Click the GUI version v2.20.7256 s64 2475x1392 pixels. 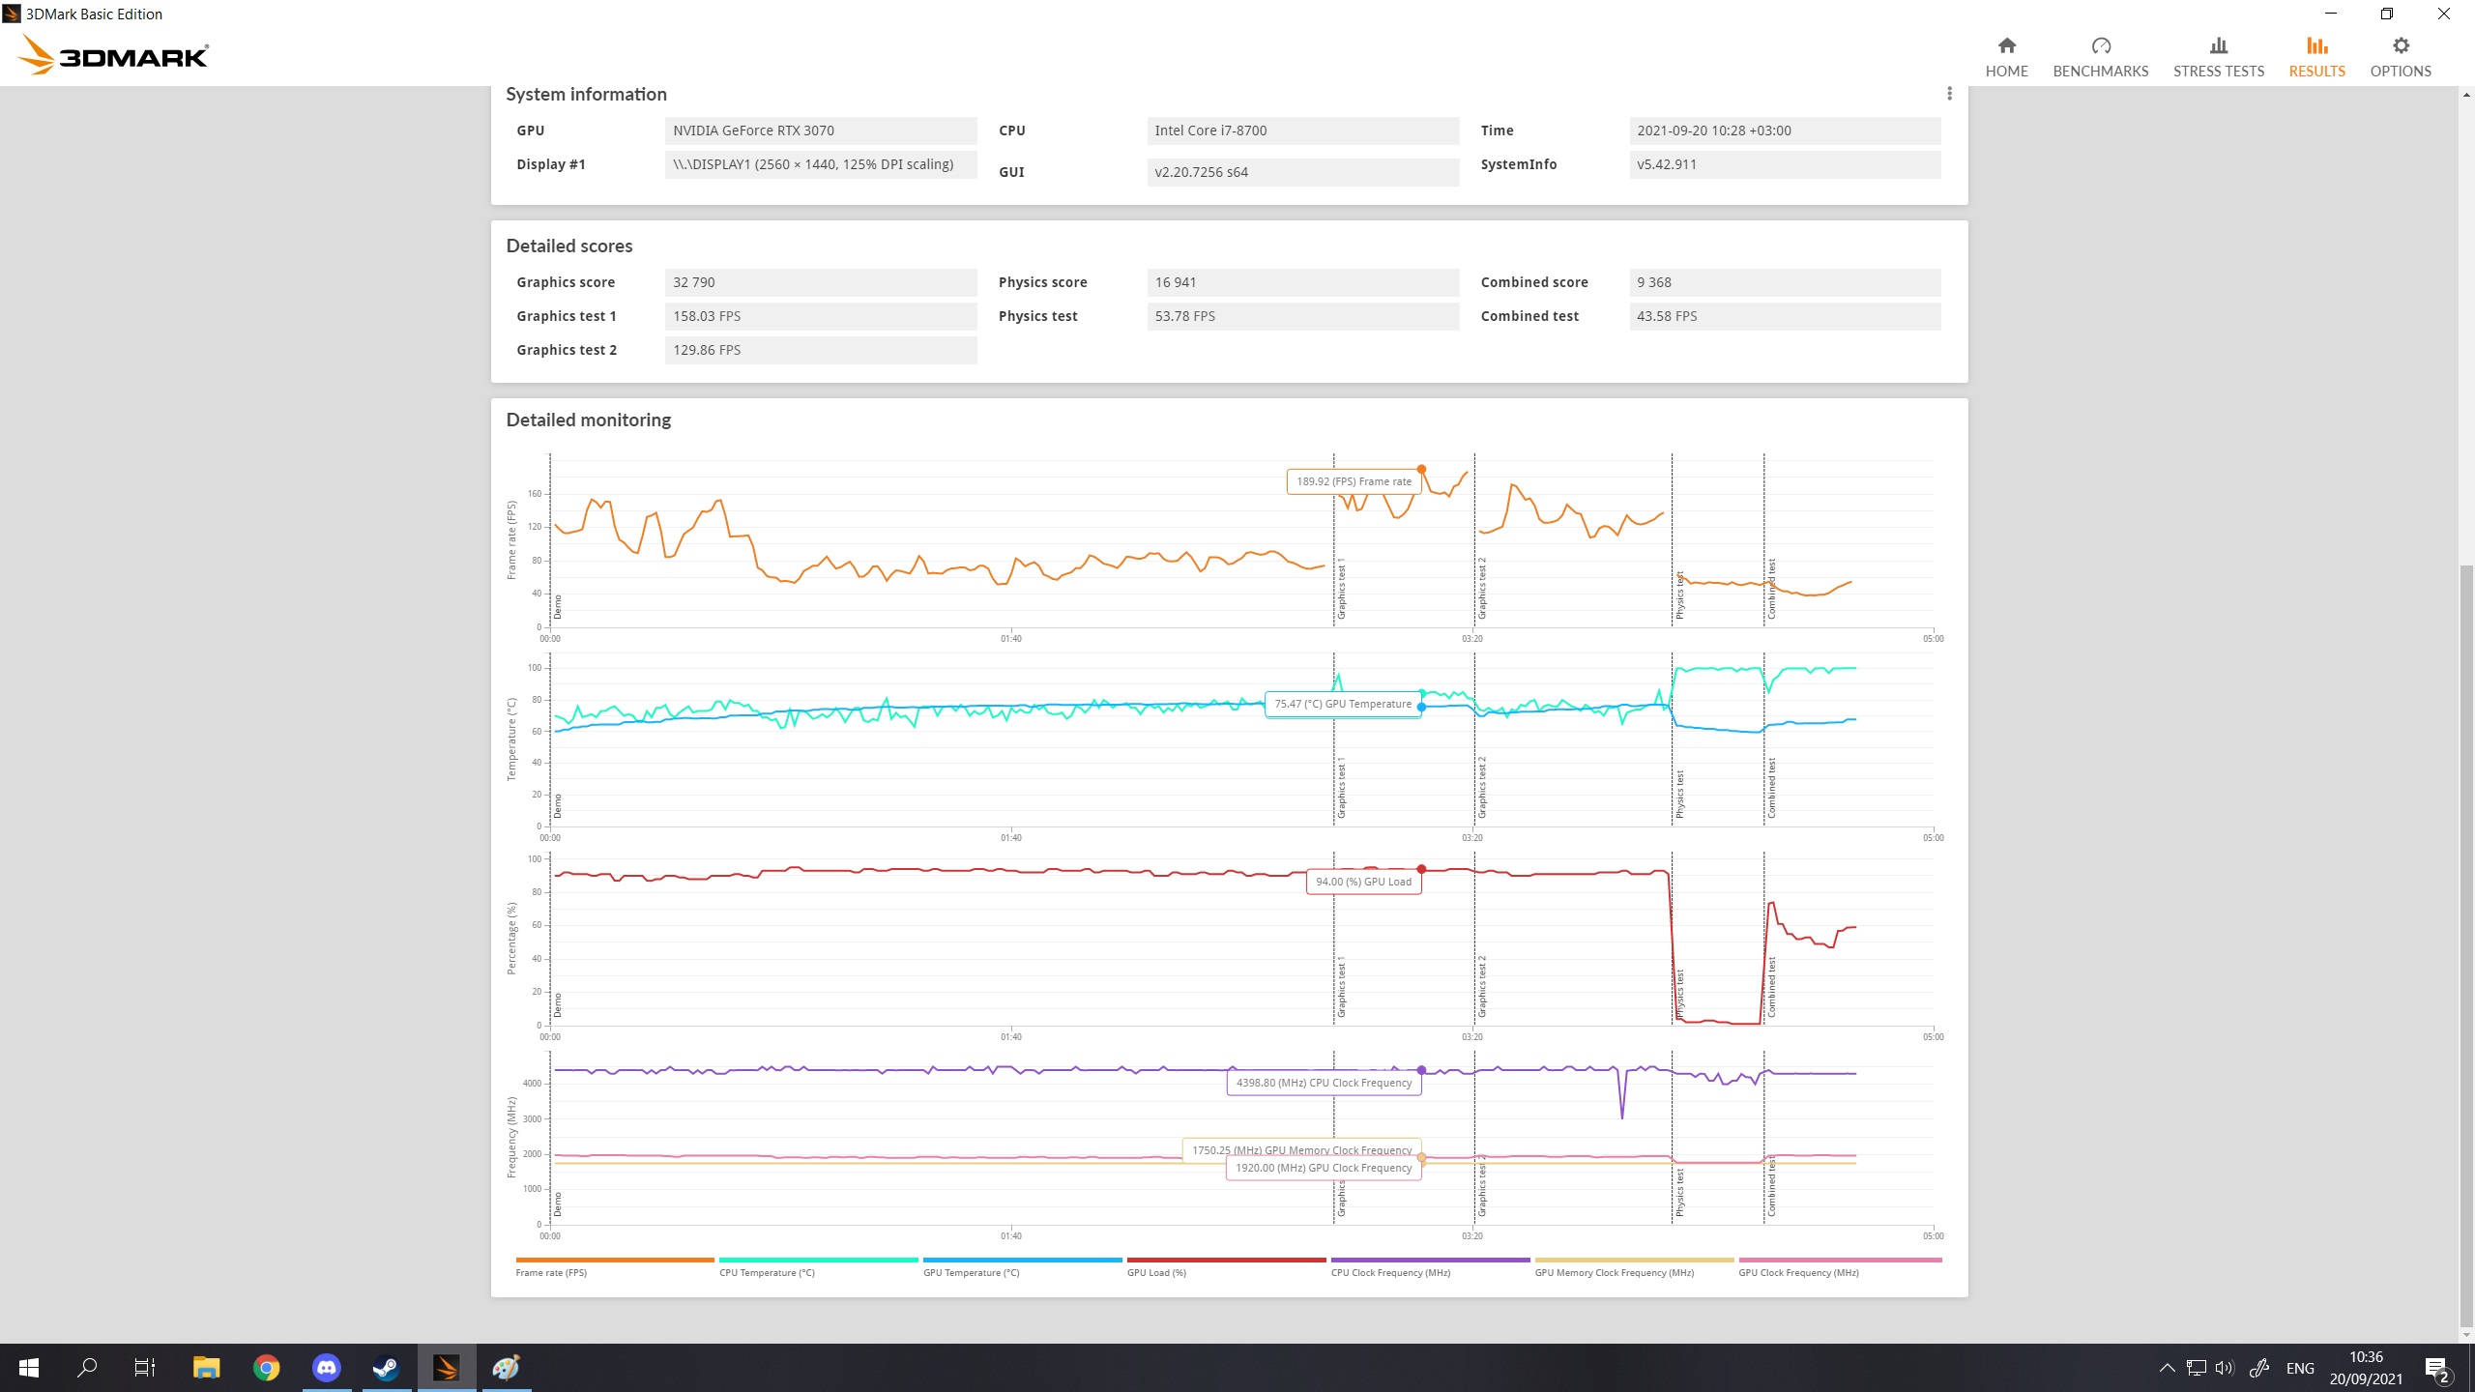click(x=1303, y=172)
